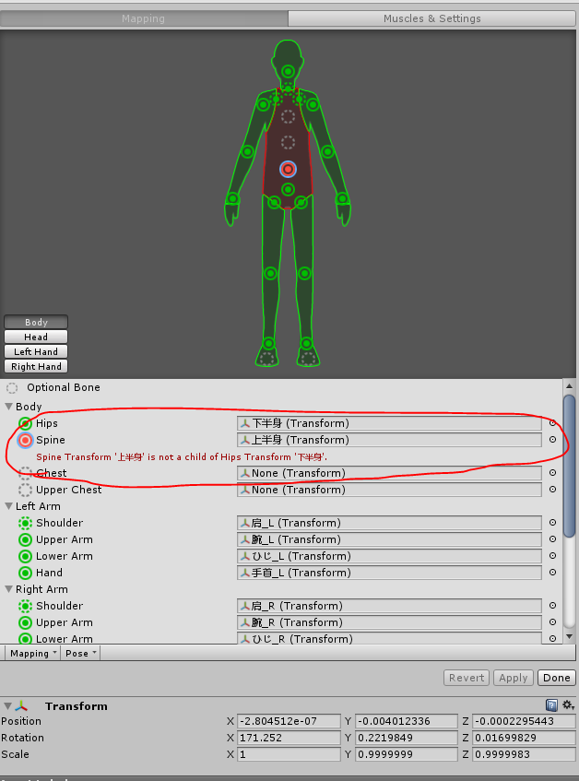Open object picker for Upper Chest field
Image resolution: width=579 pixels, height=781 pixels.
click(x=552, y=489)
